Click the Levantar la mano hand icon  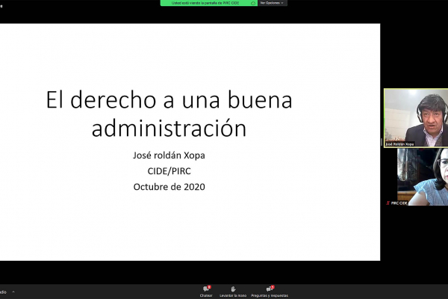pyautogui.click(x=233, y=289)
